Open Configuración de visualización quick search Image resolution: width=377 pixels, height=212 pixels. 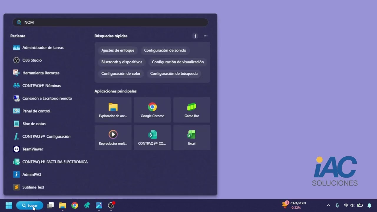coord(178,62)
